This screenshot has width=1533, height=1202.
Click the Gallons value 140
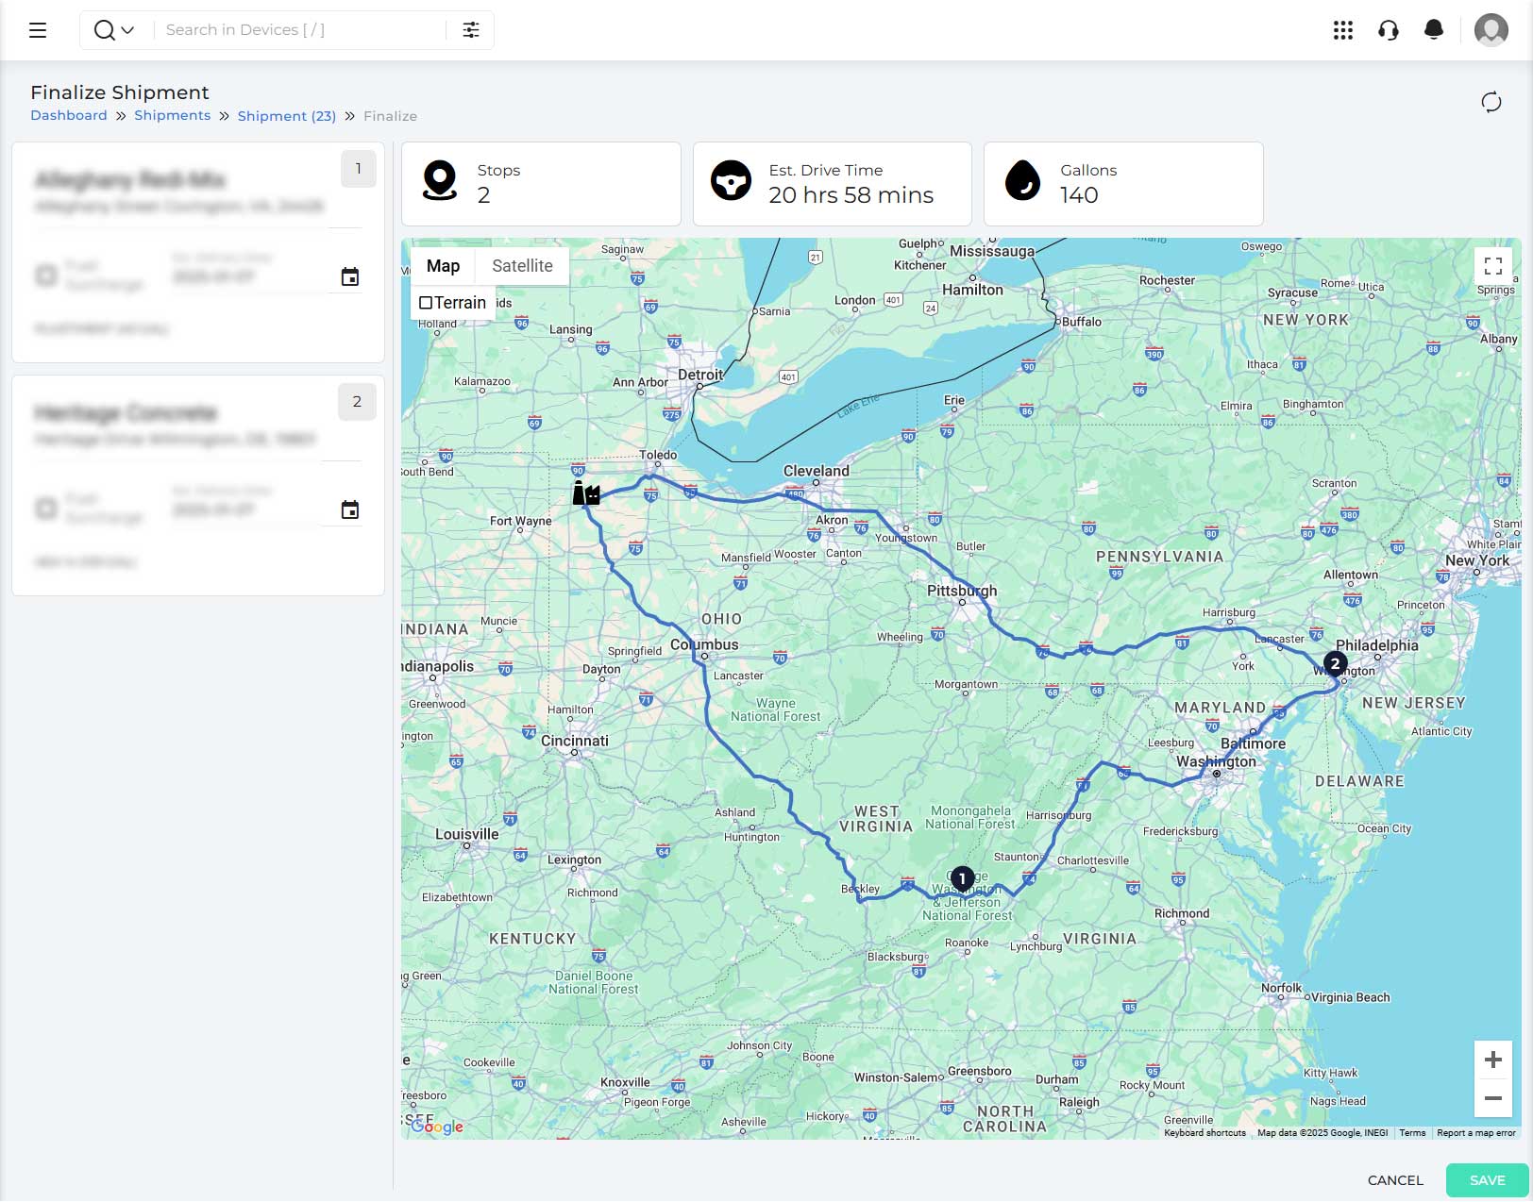pyautogui.click(x=1079, y=195)
